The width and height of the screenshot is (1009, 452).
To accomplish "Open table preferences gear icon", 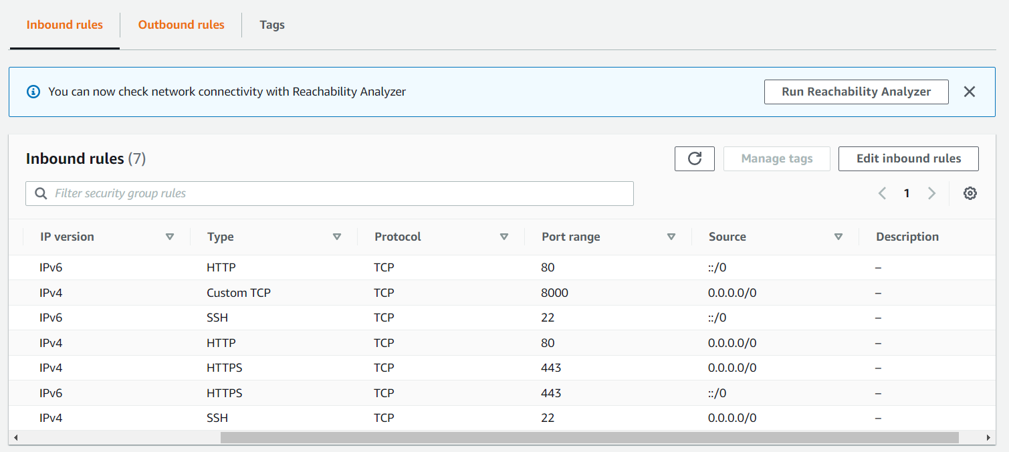I will click(970, 193).
